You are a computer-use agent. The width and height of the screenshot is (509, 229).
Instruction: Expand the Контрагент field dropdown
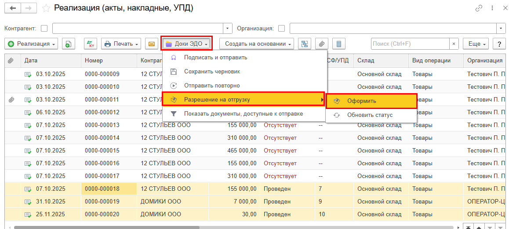[x=228, y=29]
